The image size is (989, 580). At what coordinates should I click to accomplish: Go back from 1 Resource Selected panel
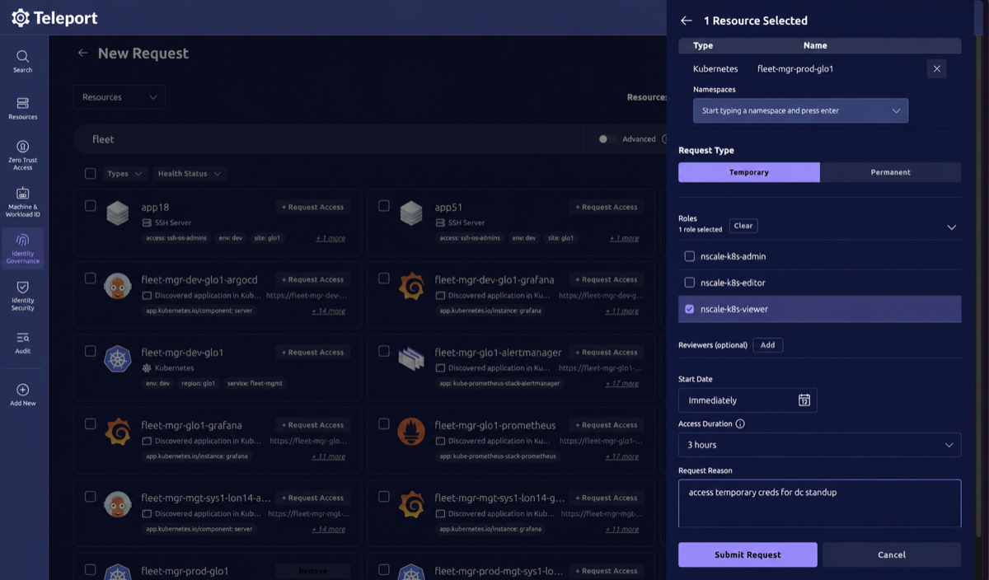point(686,21)
